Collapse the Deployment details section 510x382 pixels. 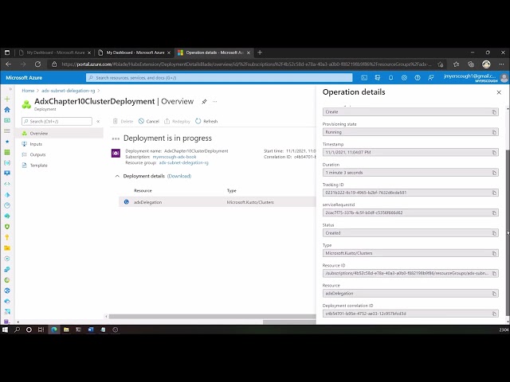click(x=117, y=176)
